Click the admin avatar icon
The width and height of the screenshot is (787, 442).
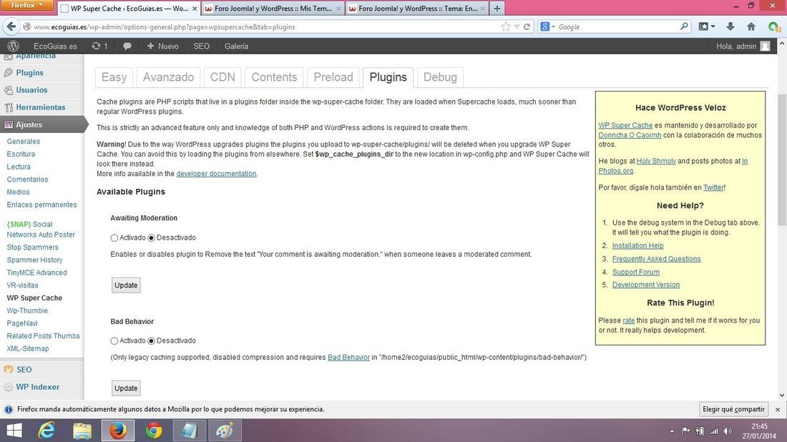pos(765,46)
